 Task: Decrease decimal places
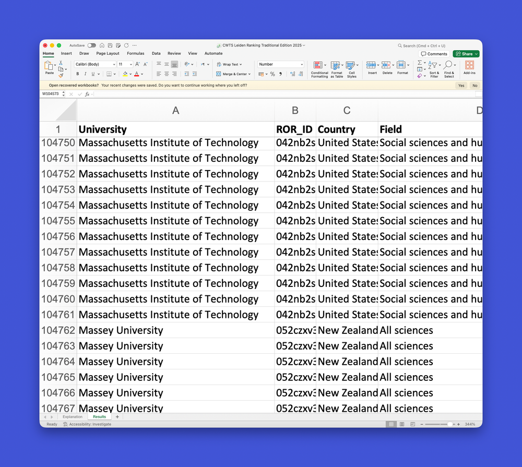[x=301, y=74]
